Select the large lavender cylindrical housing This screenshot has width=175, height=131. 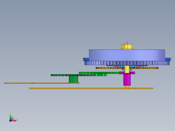[127, 55]
